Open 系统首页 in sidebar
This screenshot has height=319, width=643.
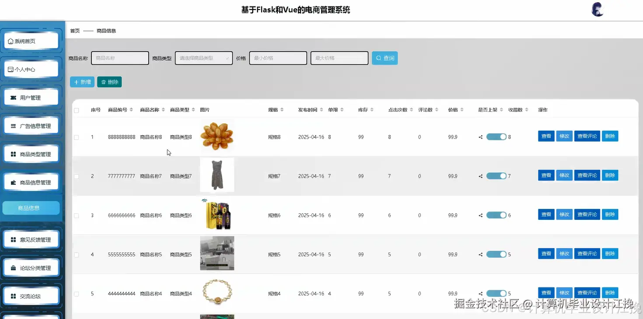[31, 41]
